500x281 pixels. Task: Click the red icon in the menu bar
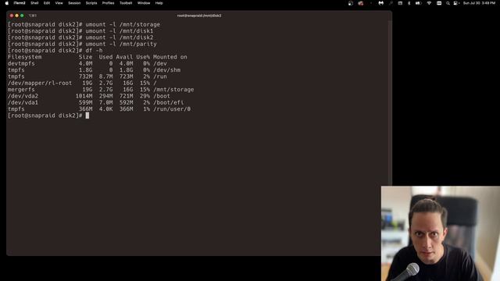(361, 3)
